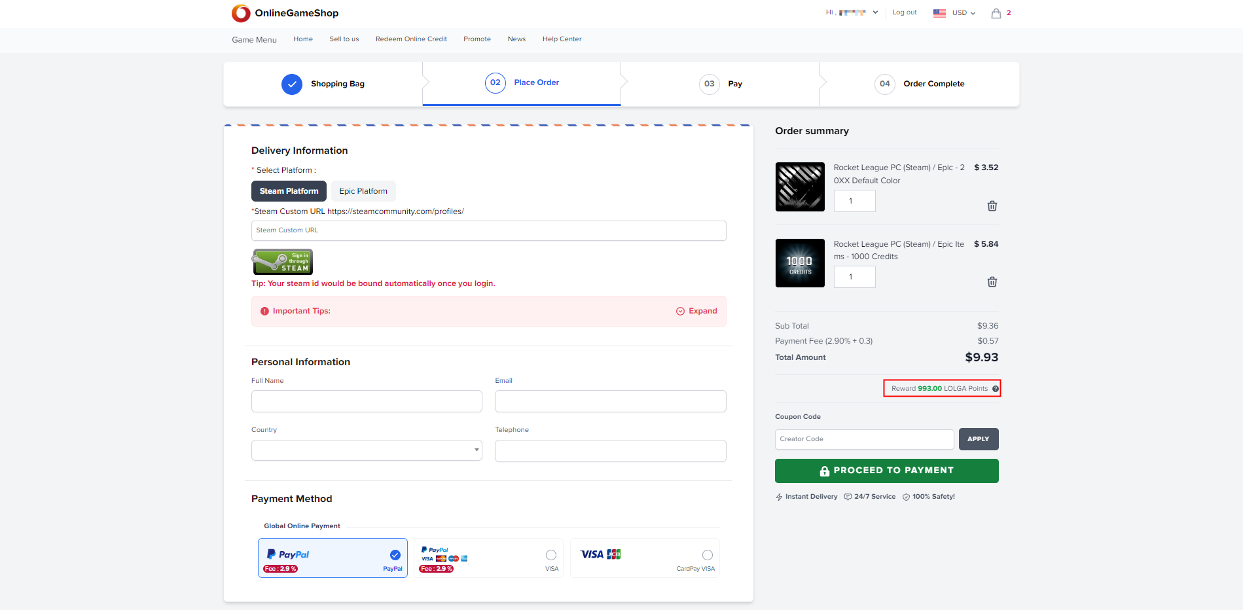Image resolution: width=1243 pixels, height=610 pixels.
Task: Delete the Rocket League 0XX Default Color item
Action: [x=992, y=206]
